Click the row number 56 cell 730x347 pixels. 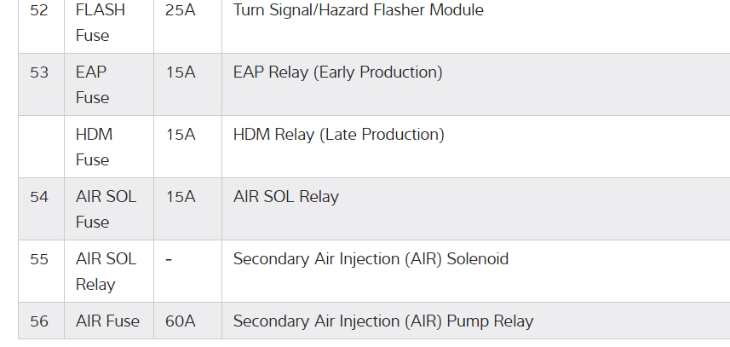click(x=39, y=321)
